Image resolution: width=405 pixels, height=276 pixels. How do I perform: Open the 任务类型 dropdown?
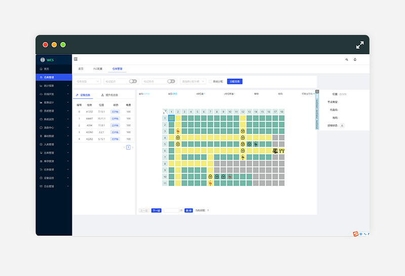tap(88, 81)
